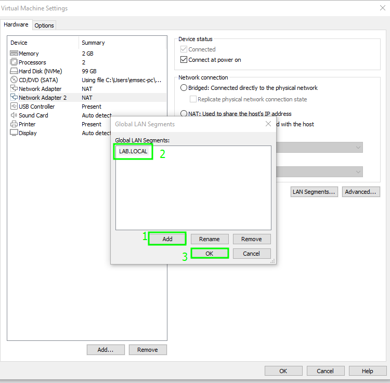Open the lower greyed-out network dropdown
The height and width of the screenshot is (383, 390).
319,171
